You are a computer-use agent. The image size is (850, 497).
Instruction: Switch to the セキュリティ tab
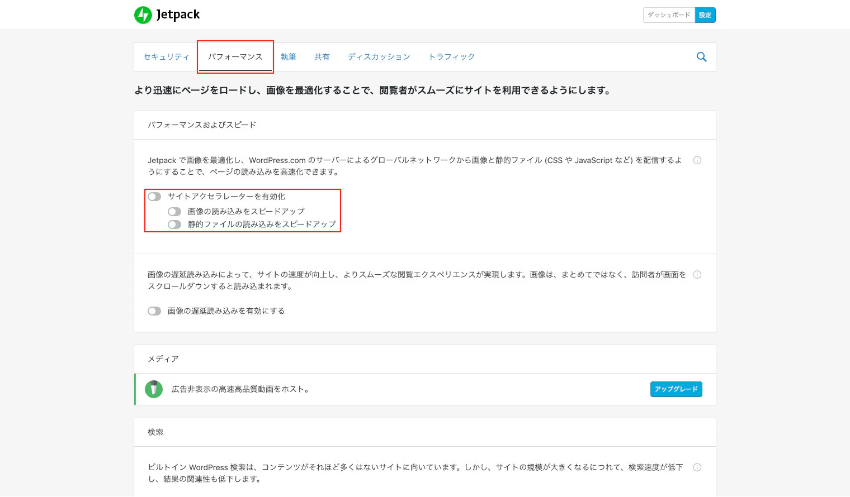(166, 57)
